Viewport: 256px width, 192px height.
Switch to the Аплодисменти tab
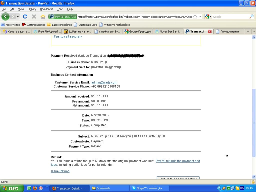(229, 31)
